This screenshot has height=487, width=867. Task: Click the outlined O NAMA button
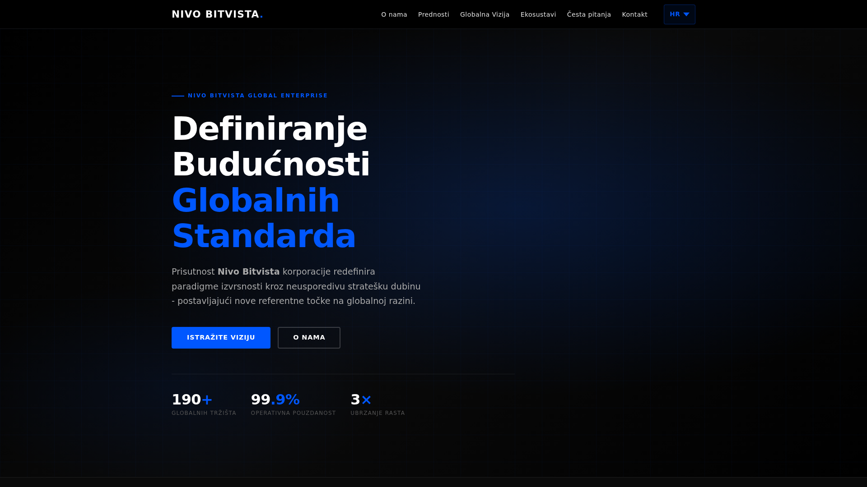(x=309, y=338)
